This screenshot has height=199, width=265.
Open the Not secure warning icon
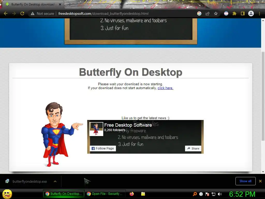[x=33, y=13]
